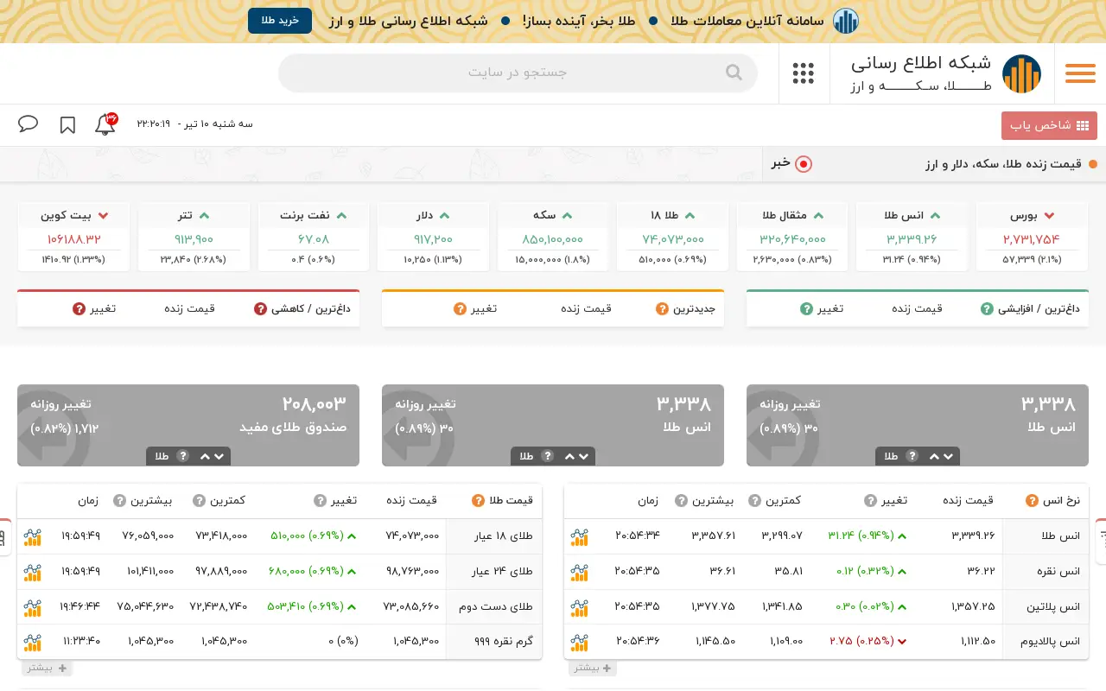
Task: Expand بیشتر under gold price table
Action: coord(47,668)
